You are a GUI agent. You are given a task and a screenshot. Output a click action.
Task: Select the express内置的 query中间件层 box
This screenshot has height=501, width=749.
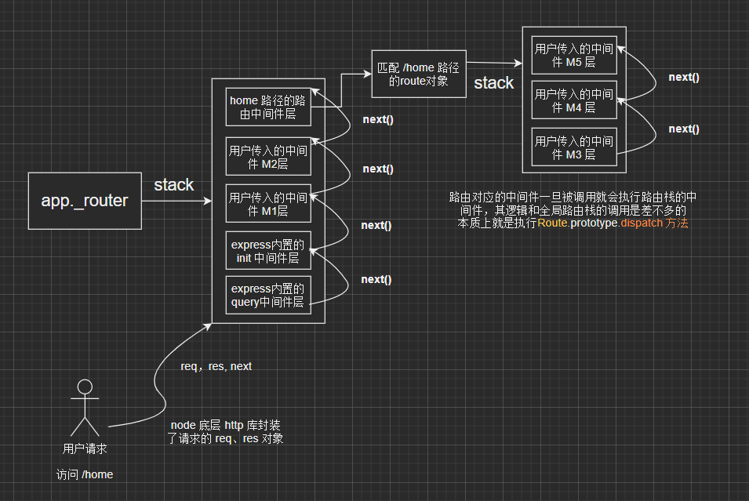point(268,296)
